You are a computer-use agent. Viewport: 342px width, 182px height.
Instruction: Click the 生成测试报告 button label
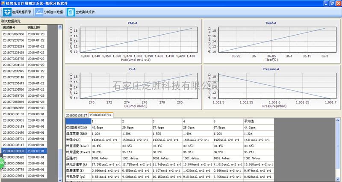click(85, 12)
